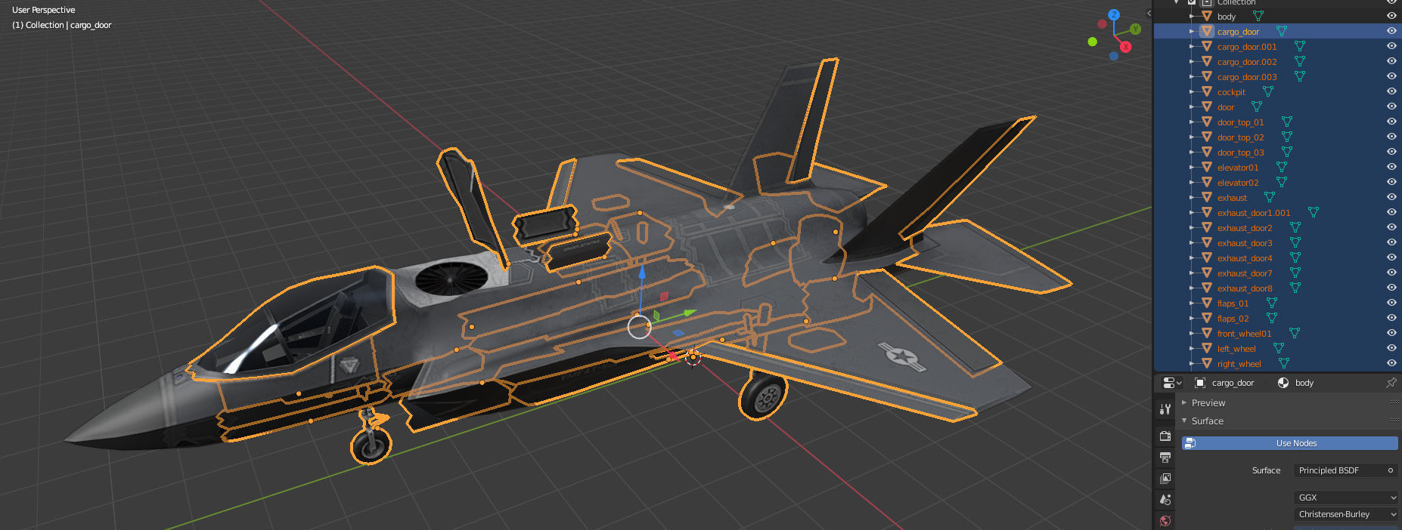Click the mesh data icon beside flaps_02
The height and width of the screenshot is (530, 1402).
click(x=1272, y=318)
